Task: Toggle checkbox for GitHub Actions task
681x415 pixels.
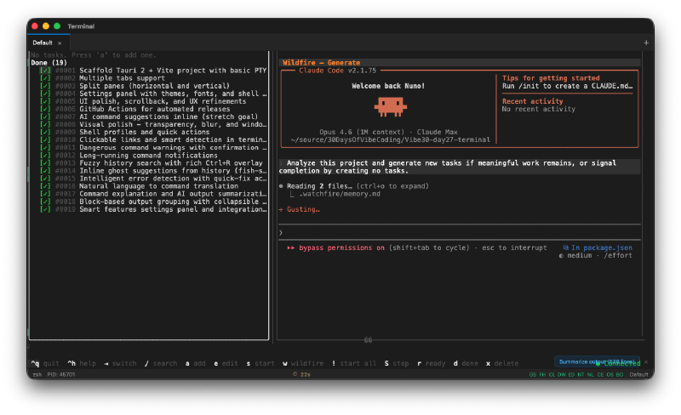Action: (x=45, y=109)
